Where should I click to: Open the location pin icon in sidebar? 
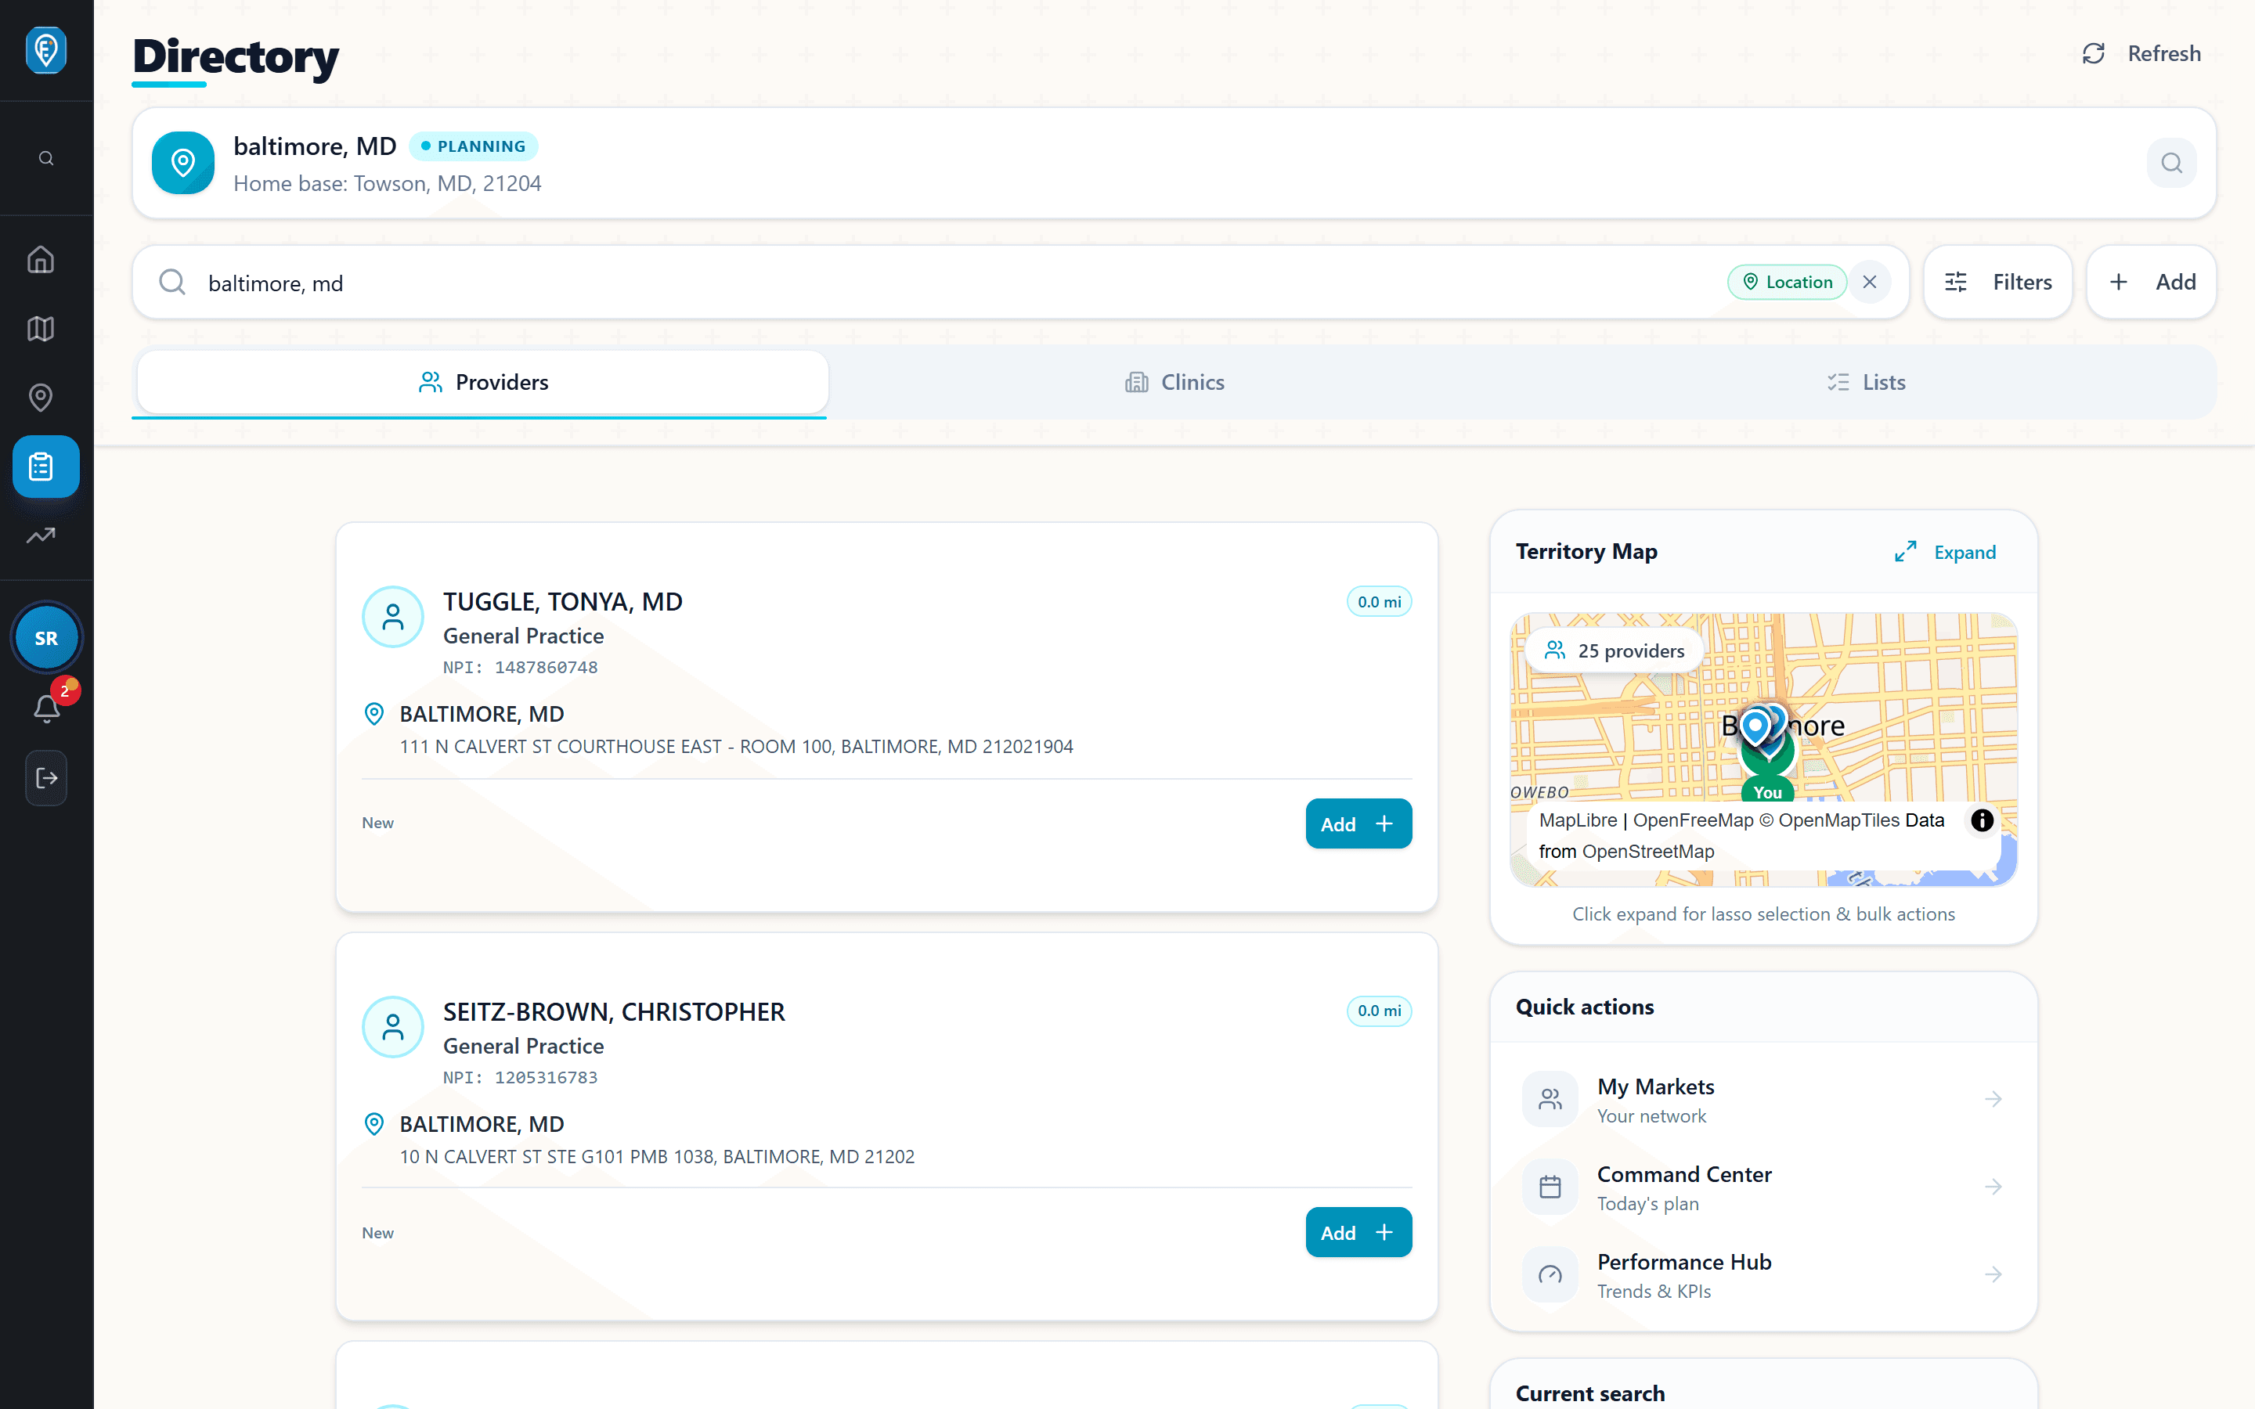[x=40, y=397]
